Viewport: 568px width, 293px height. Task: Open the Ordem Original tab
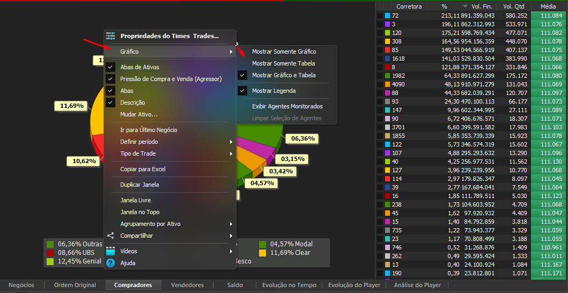coord(75,285)
